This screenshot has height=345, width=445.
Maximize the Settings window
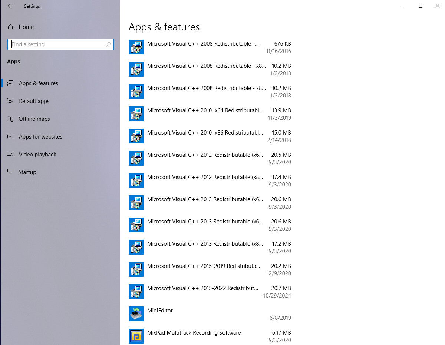pos(421,6)
